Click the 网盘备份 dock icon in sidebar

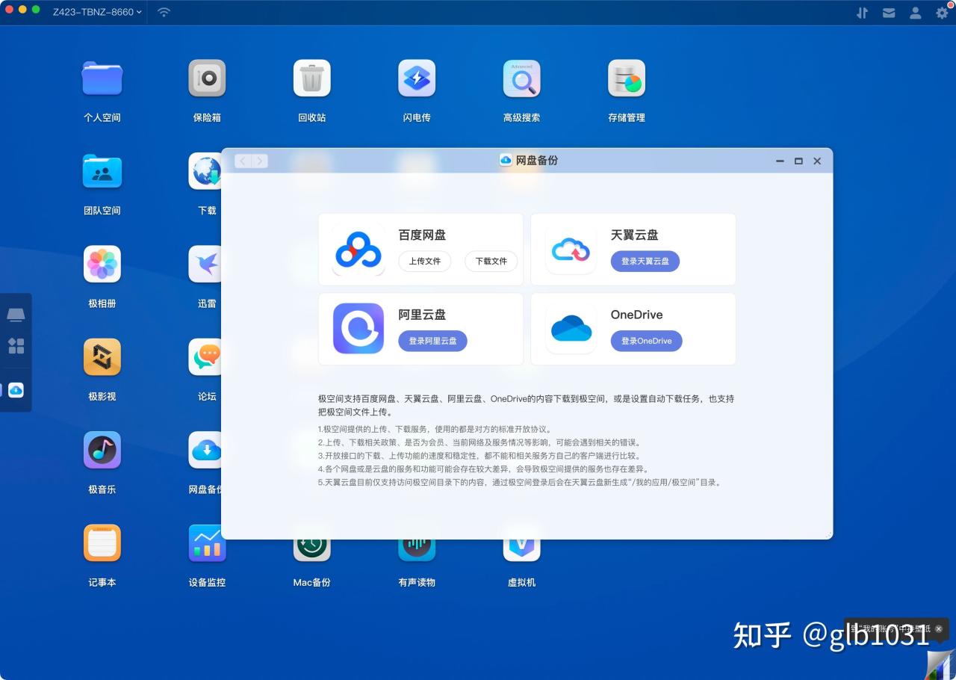tap(16, 389)
